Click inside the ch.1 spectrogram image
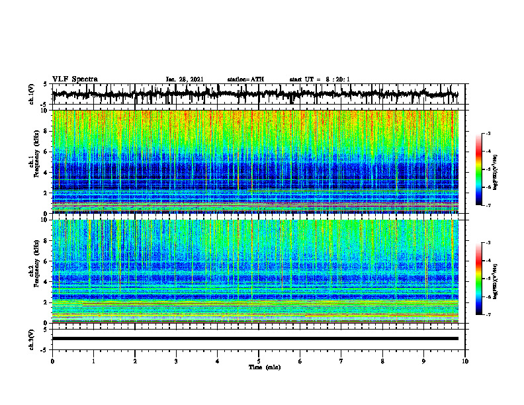Viewport: 524px width, 405px height. coord(255,161)
